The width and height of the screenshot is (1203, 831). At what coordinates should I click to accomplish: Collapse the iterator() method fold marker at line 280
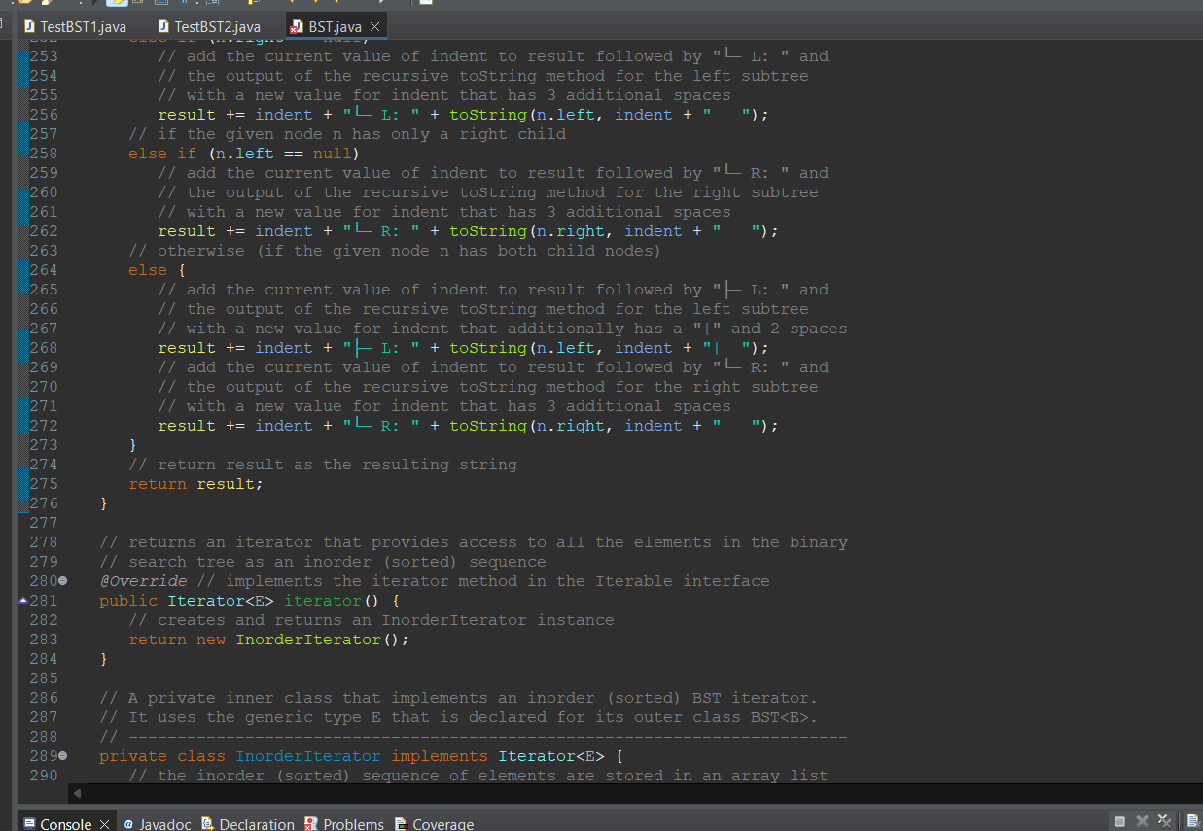coord(60,580)
